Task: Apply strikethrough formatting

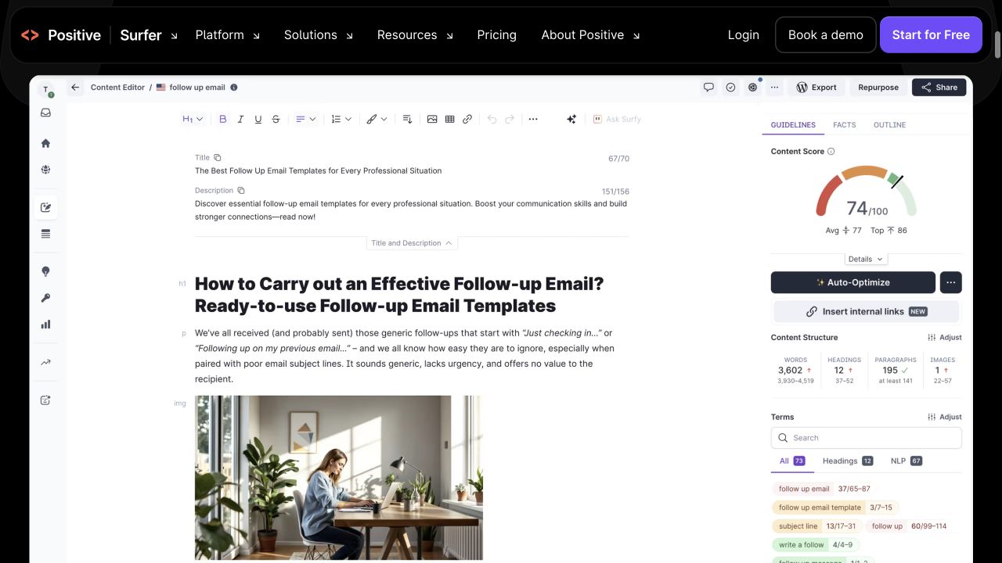Action: tap(276, 119)
